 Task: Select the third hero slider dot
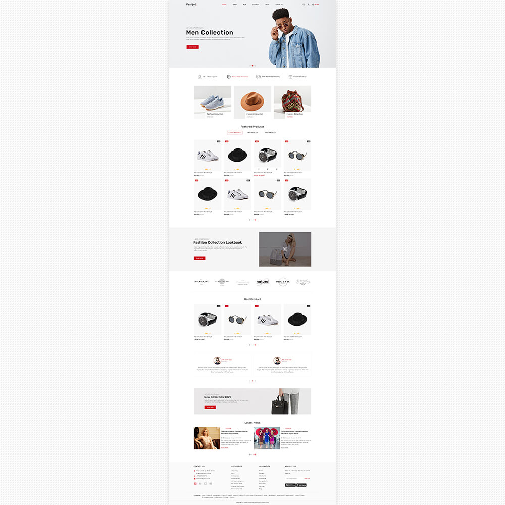pos(255,66)
